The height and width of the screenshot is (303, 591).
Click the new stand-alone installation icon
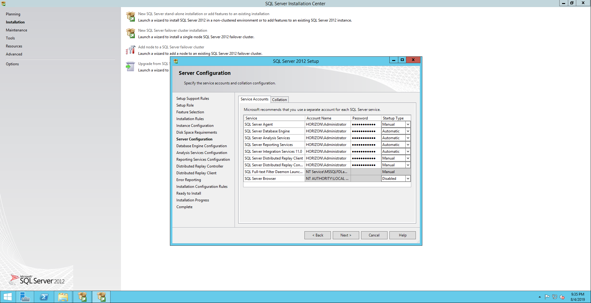click(x=131, y=17)
